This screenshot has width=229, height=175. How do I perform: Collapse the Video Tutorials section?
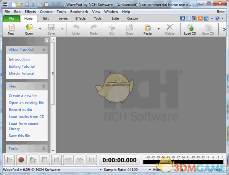tap(44, 50)
